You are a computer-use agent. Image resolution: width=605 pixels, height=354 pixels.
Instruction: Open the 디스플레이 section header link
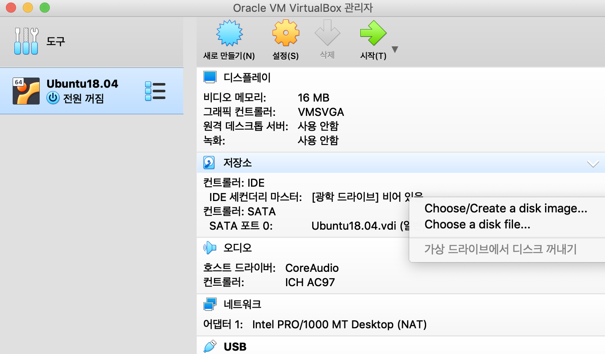pos(247,78)
